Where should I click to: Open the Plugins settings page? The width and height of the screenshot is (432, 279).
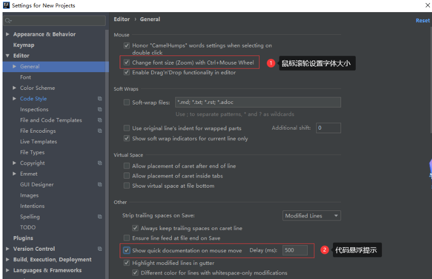point(23,238)
